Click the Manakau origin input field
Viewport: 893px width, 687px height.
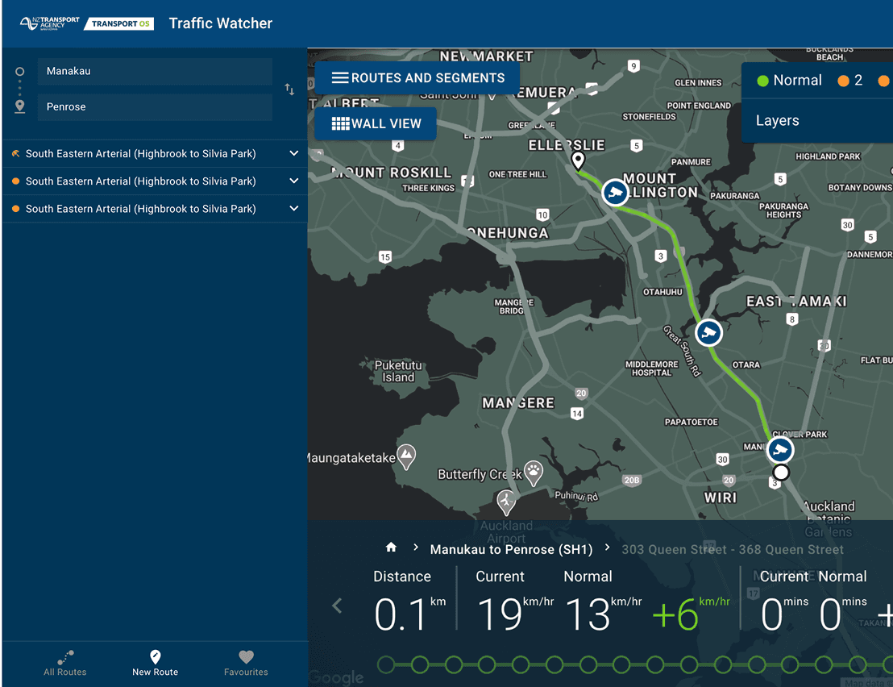point(155,71)
